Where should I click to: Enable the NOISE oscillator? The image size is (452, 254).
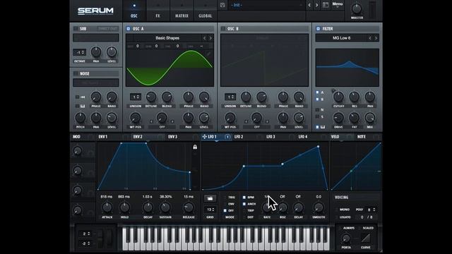coord(76,73)
